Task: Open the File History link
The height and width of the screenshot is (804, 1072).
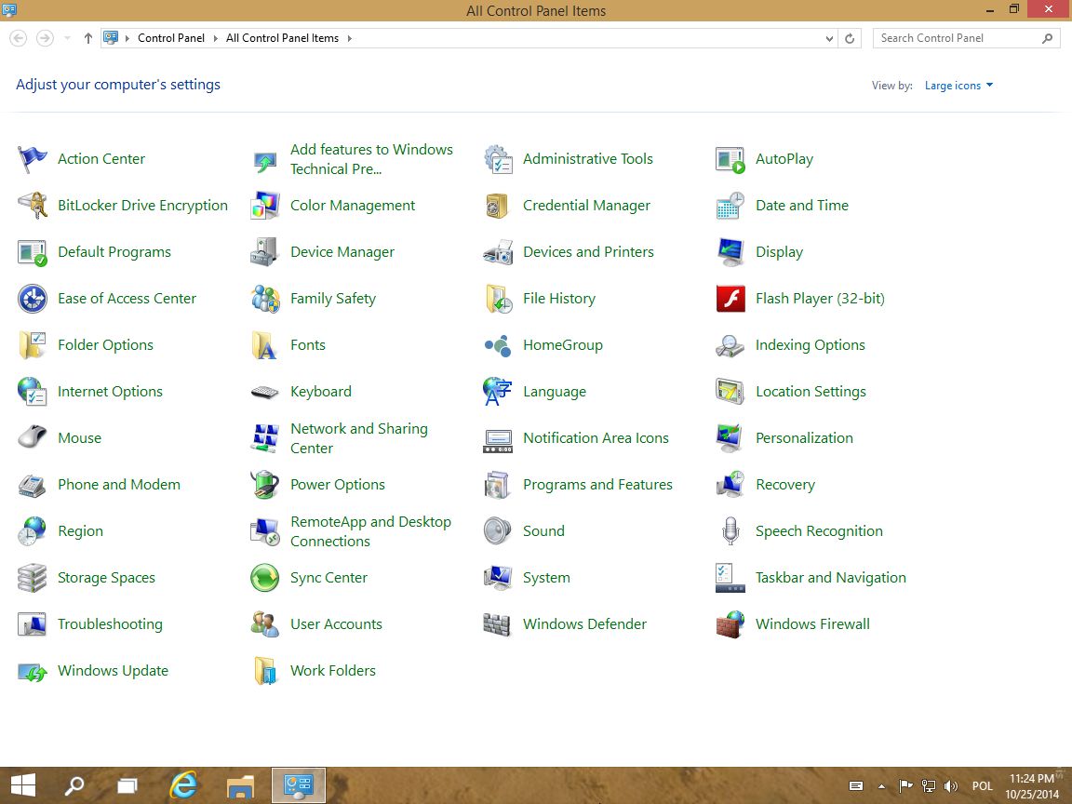Action: point(559,299)
